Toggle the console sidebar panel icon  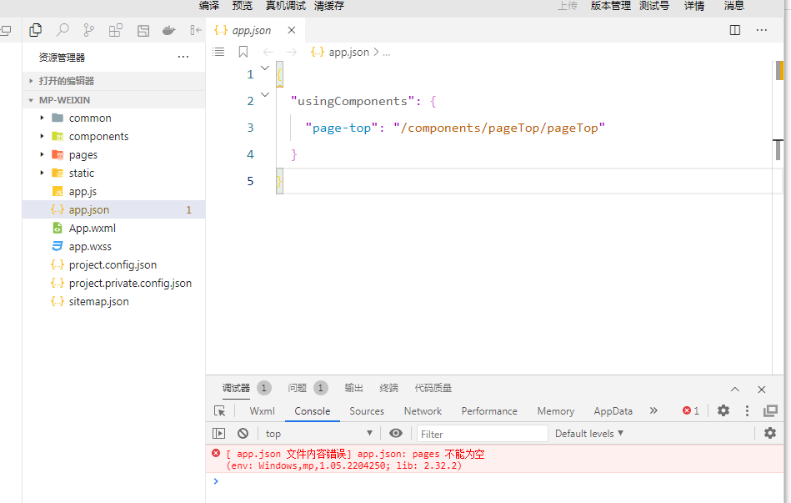[218, 433]
